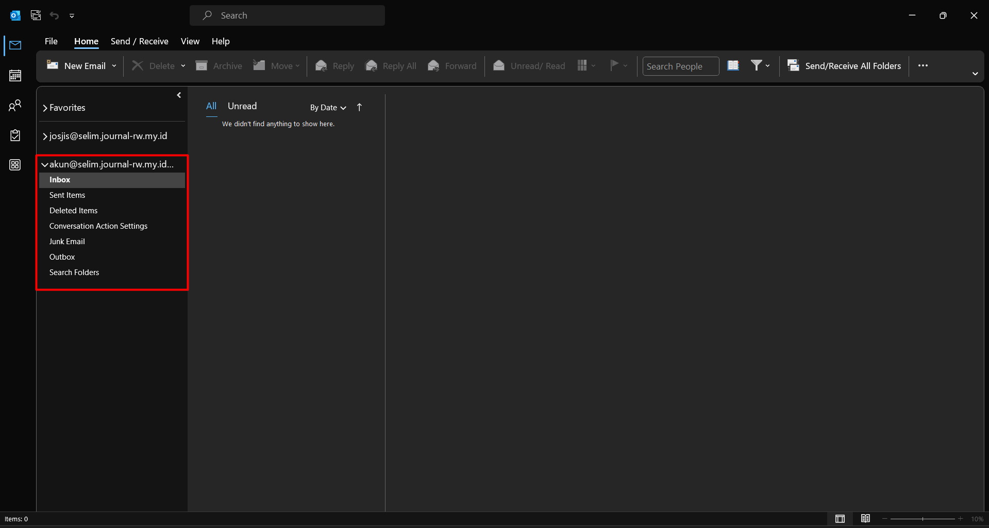
Task: Open the People contacts icon
Action: (15, 106)
